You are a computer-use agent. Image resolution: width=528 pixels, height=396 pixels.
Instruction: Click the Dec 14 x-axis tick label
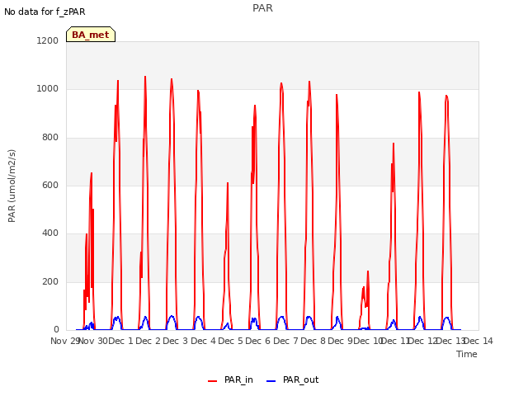[478, 341]
